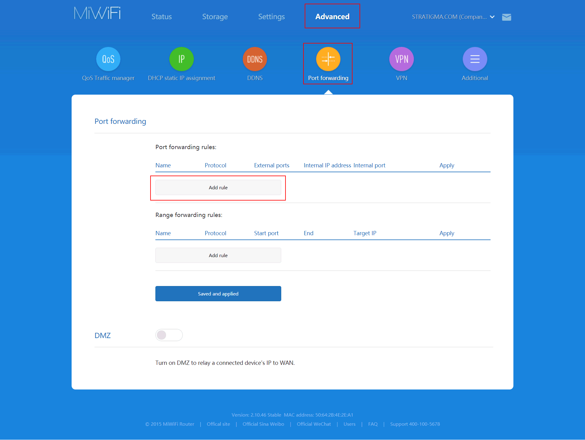The height and width of the screenshot is (440, 585).
Task: Click the Status navigation tab
Action: [x=162, y=17]
